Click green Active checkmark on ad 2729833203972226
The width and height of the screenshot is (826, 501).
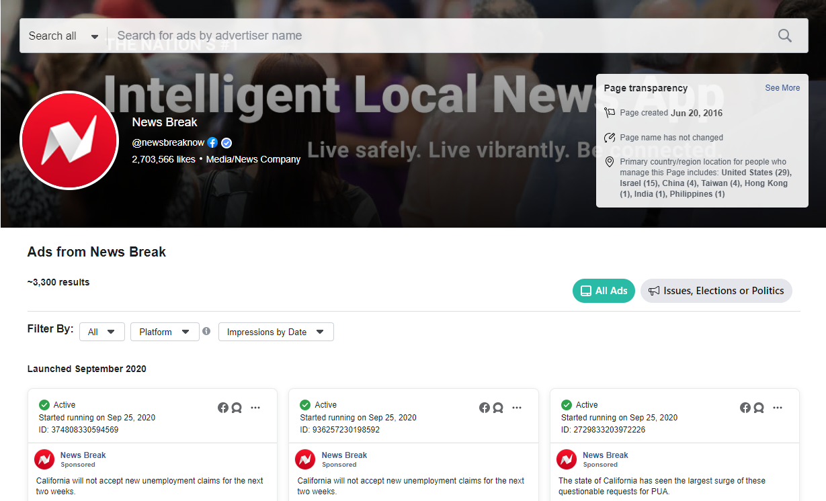[567, 405]
